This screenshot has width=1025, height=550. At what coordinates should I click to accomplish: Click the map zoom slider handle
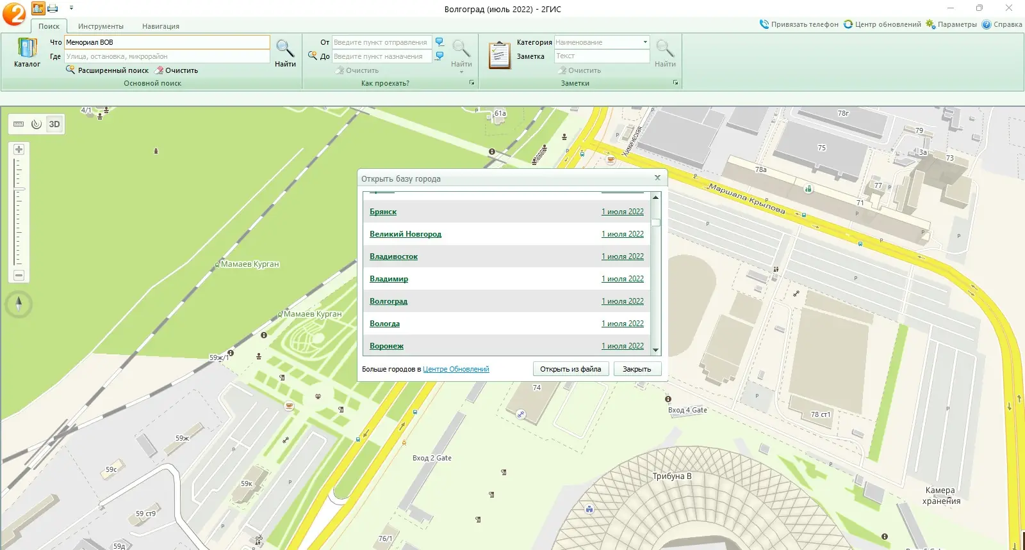pyautogui.click(x=19, y=189)
